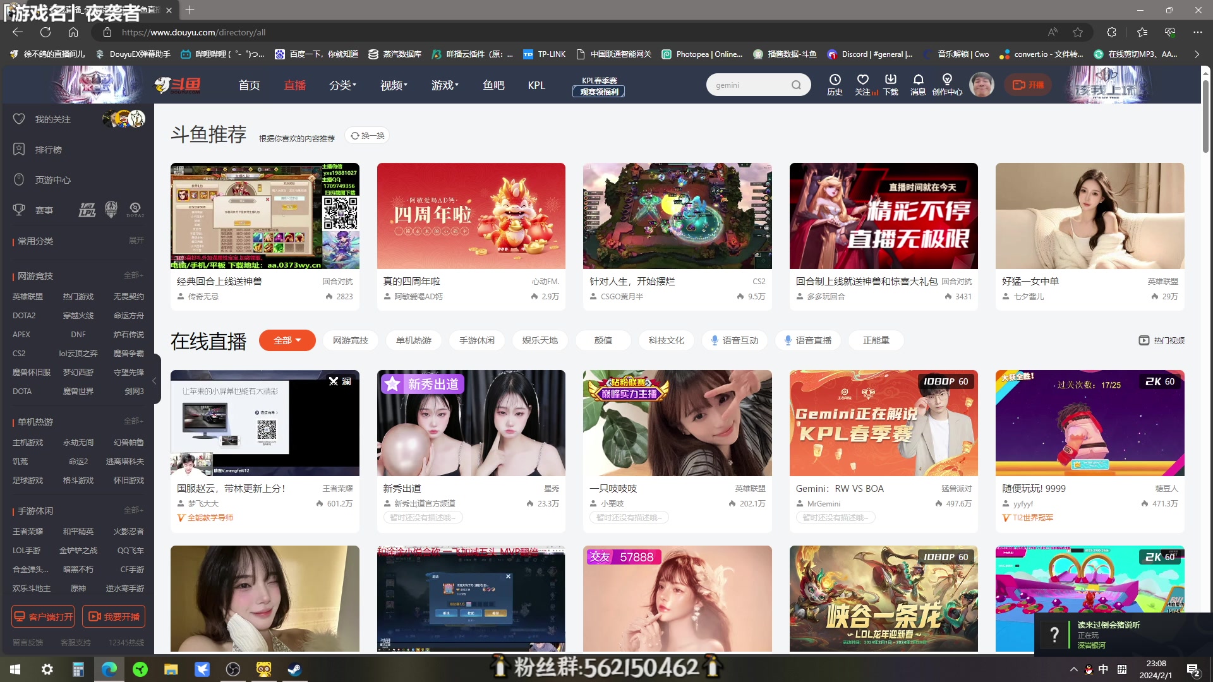This screenshot has width=1213, height=682.
Task: Open 王者荣耀 category in sidebar
Action: (x=28, y=531)
